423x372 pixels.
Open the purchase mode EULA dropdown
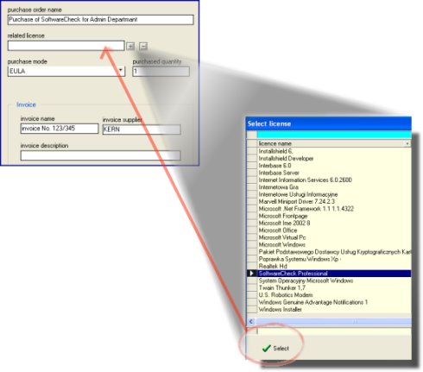coord(121,71)
